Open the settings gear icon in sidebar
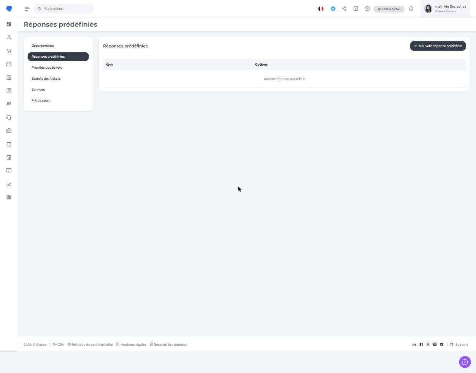Screen dimensions: 476x373 tap(9, 197)
